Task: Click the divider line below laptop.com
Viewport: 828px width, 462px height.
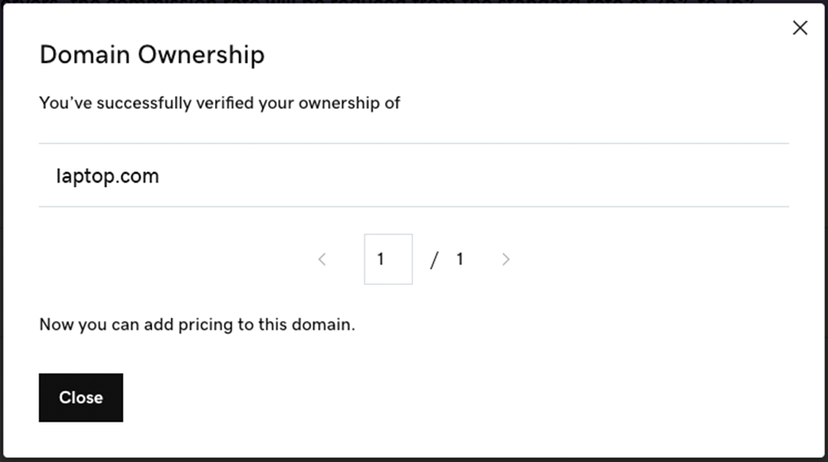Action: (x=413, y=207)
